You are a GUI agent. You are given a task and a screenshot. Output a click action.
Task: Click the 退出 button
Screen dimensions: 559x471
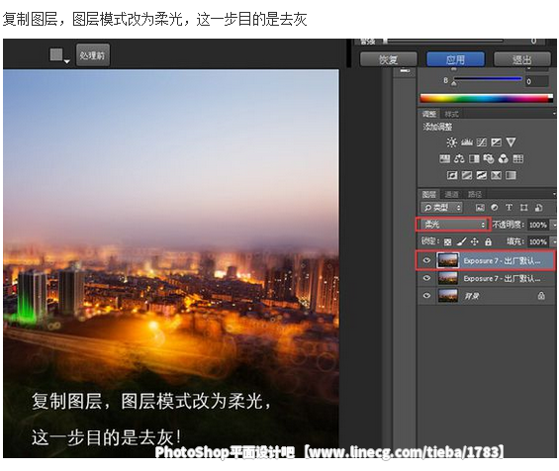522,59
